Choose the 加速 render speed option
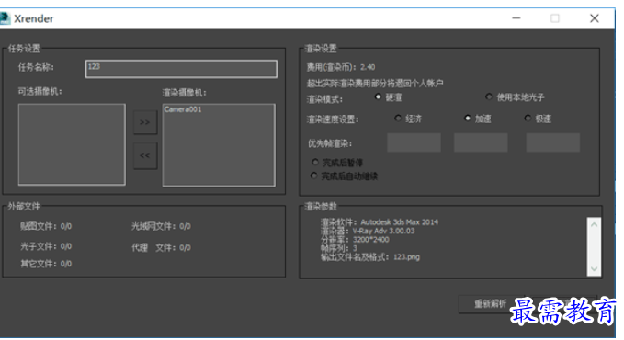This screenshot has width=624, height=340. point(468,119)
